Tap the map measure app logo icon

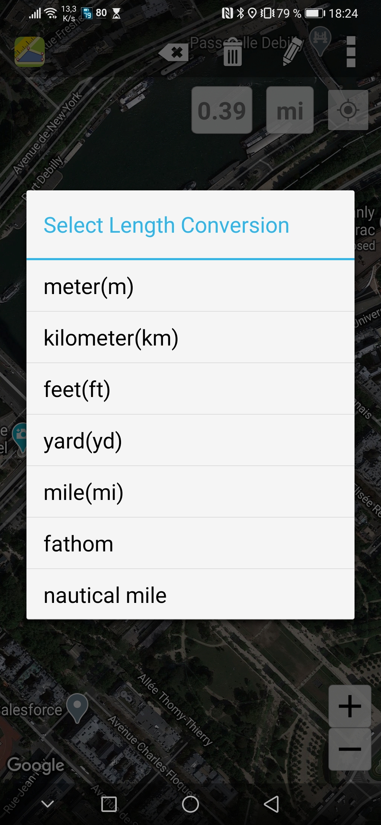(x=30, y=52)
